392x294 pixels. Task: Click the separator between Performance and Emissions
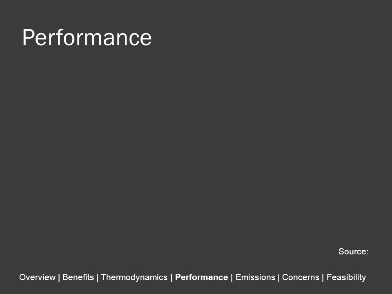click(x=232, y=278)
